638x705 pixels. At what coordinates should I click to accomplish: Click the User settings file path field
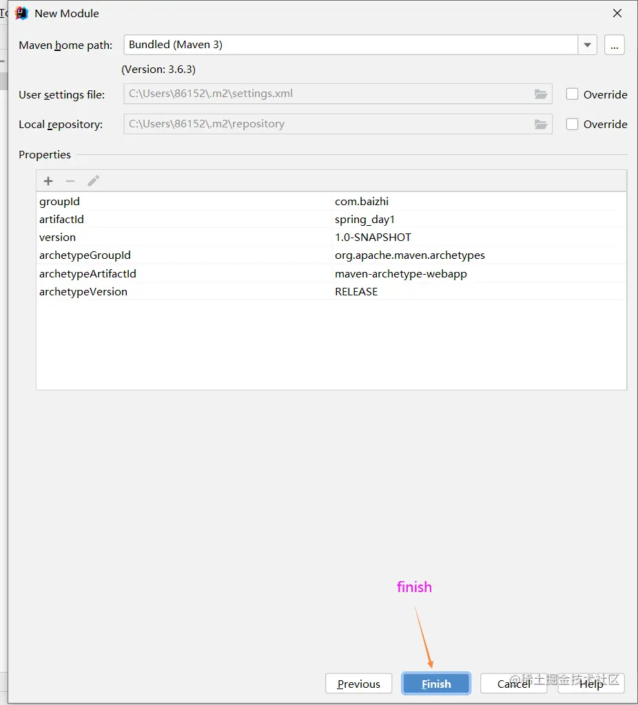tap(338, 94)
